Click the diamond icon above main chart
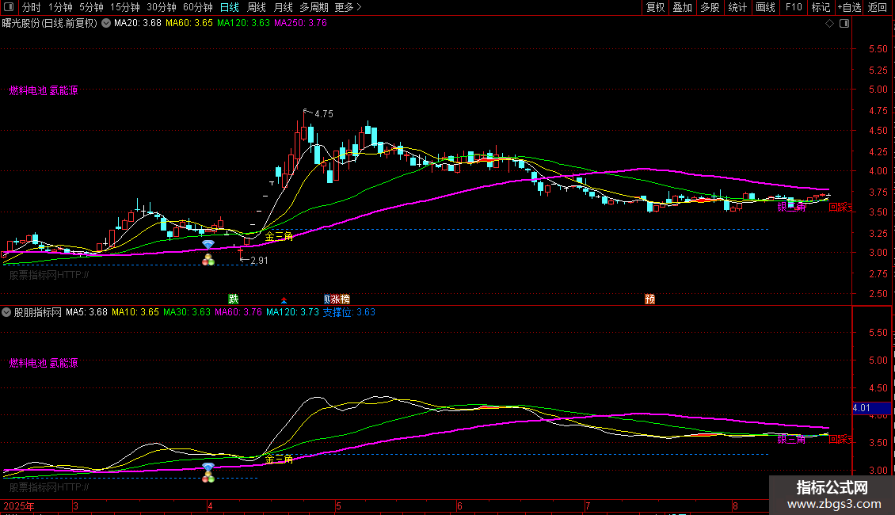The image size is (895, 515). (x=830, y=24)
